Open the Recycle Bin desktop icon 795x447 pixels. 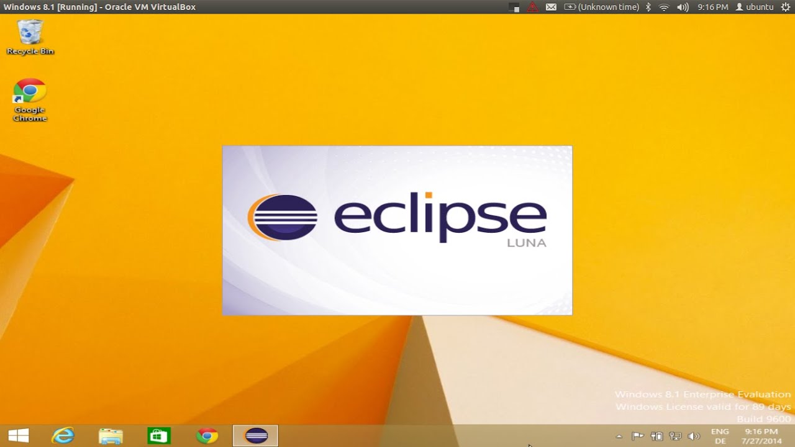[x=30, y=37]
